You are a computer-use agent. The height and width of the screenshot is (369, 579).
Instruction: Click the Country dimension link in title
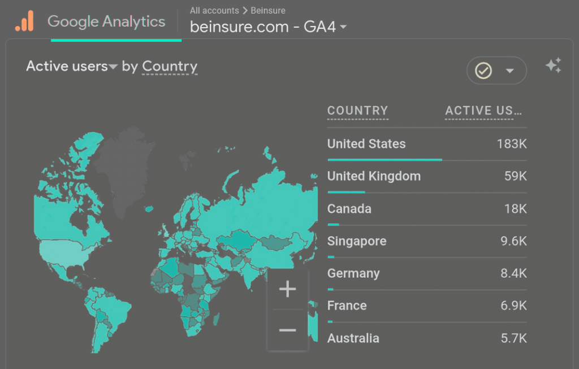pyautogui.click(x=170, y=67)
